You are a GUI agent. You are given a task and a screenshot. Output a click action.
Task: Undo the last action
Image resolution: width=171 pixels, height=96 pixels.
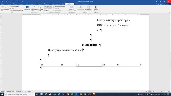coord(6,1)
